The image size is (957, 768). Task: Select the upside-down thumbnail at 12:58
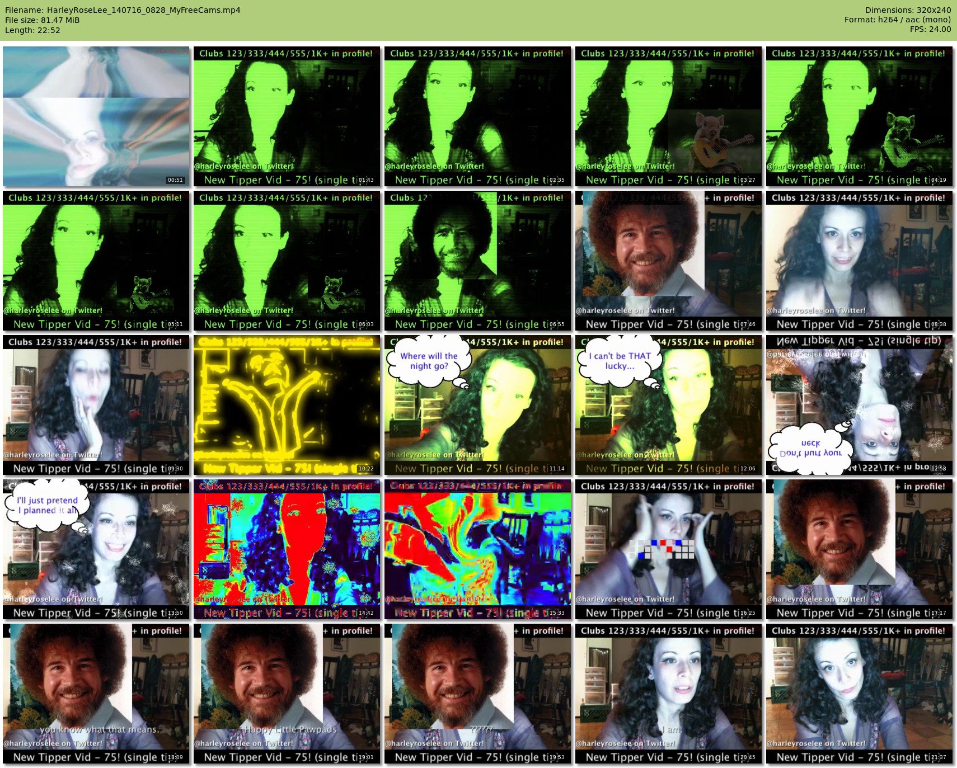coord(859,405)
